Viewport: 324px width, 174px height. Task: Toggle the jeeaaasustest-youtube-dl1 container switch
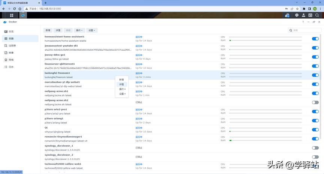click(x=315, y=48)
